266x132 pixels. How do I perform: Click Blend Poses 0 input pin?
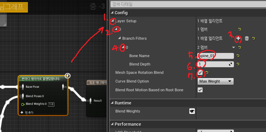[x=23, y=96]
